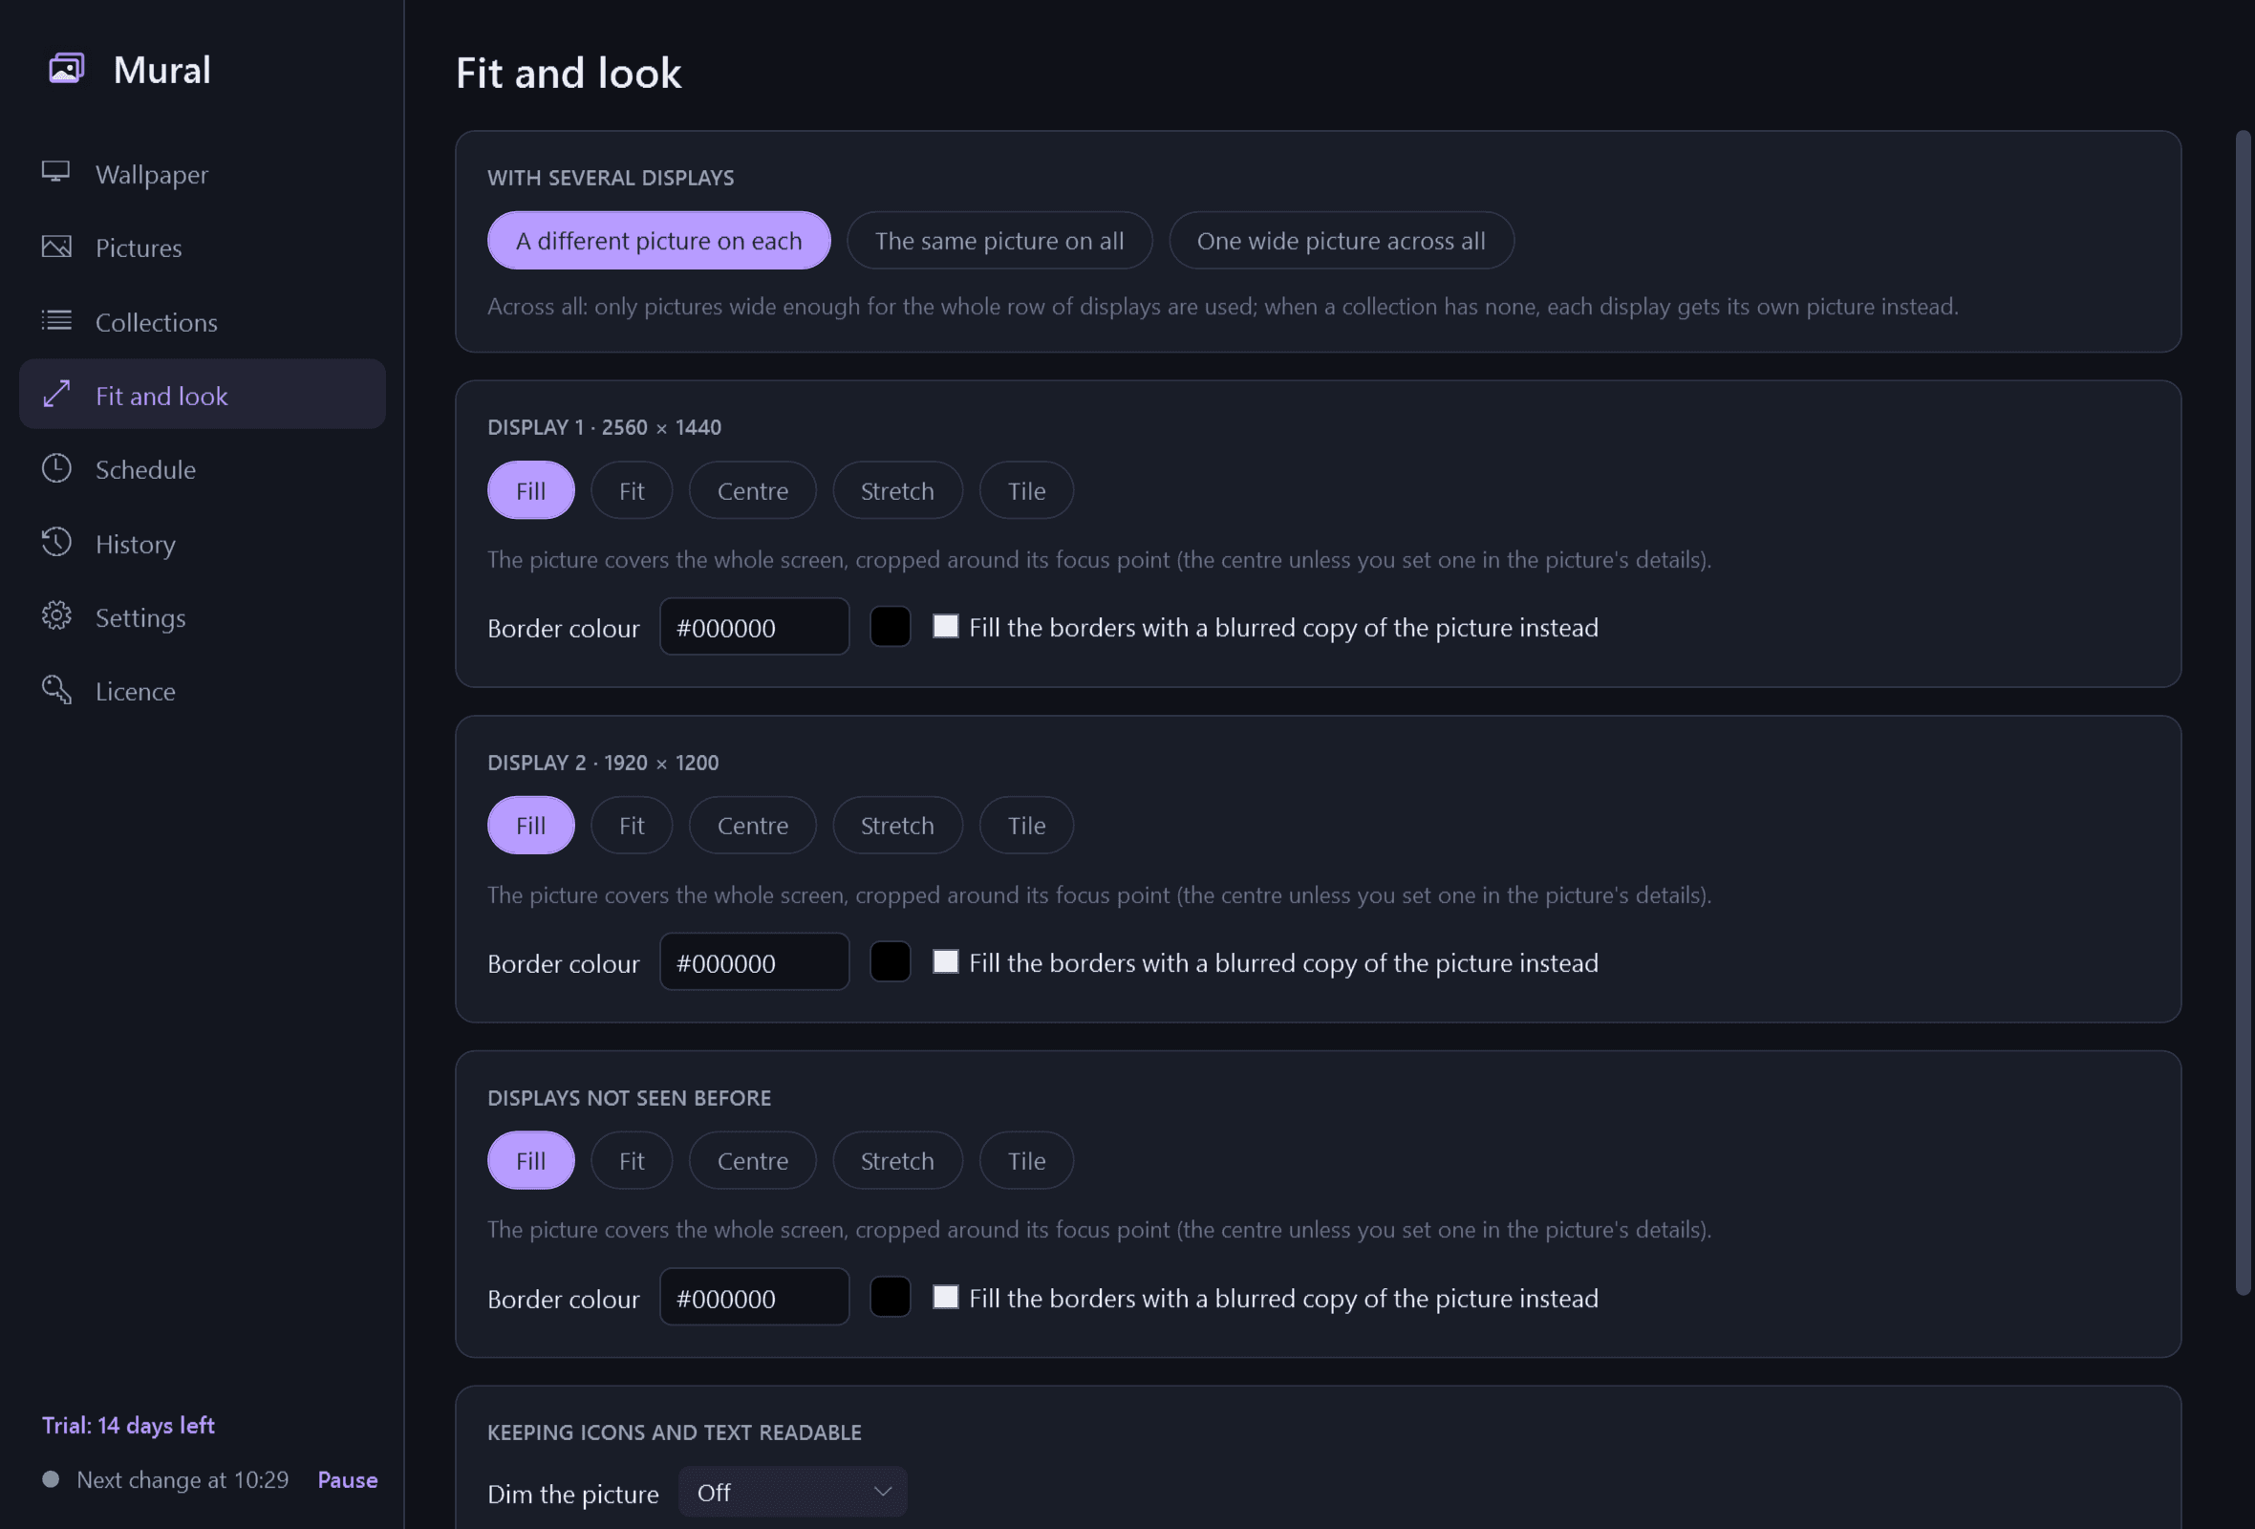
Task: Click the Display 2 border colour hex field
Action: coord(754,961)
